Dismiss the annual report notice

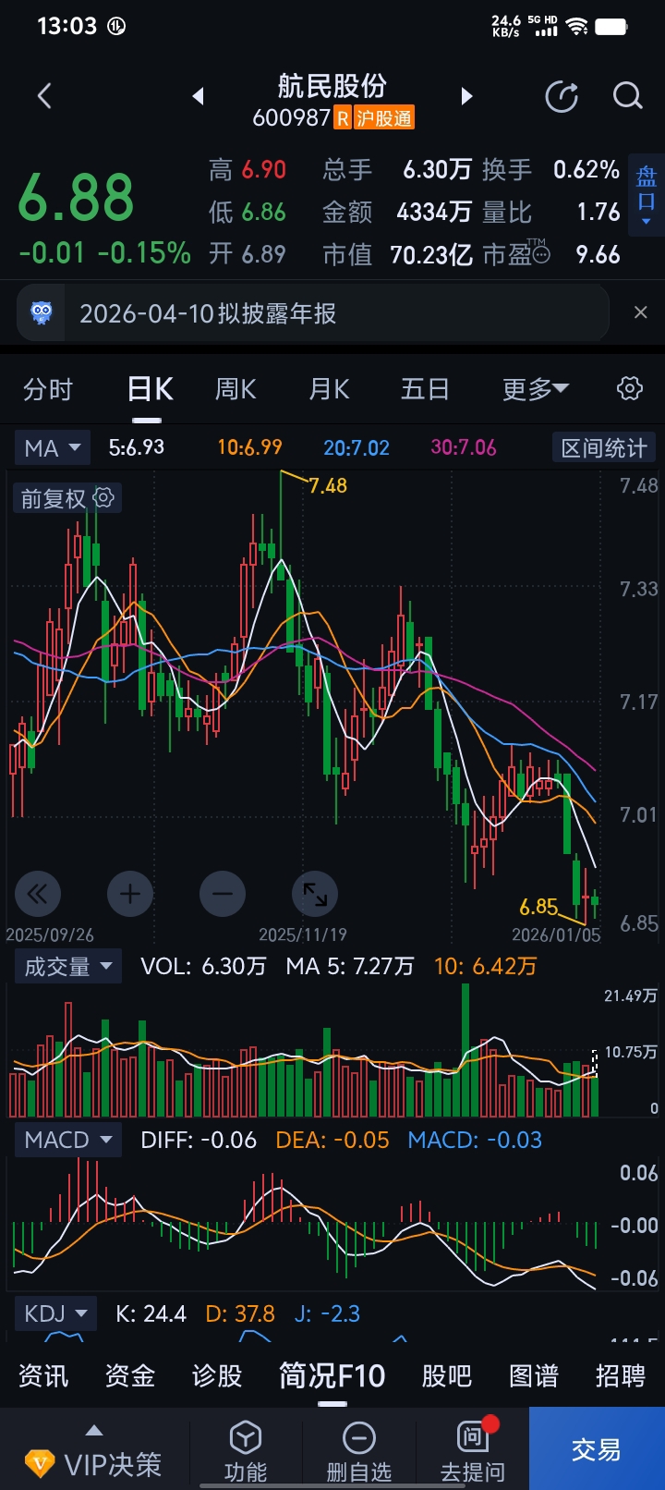pyautogui.click(x=641, y=313)
